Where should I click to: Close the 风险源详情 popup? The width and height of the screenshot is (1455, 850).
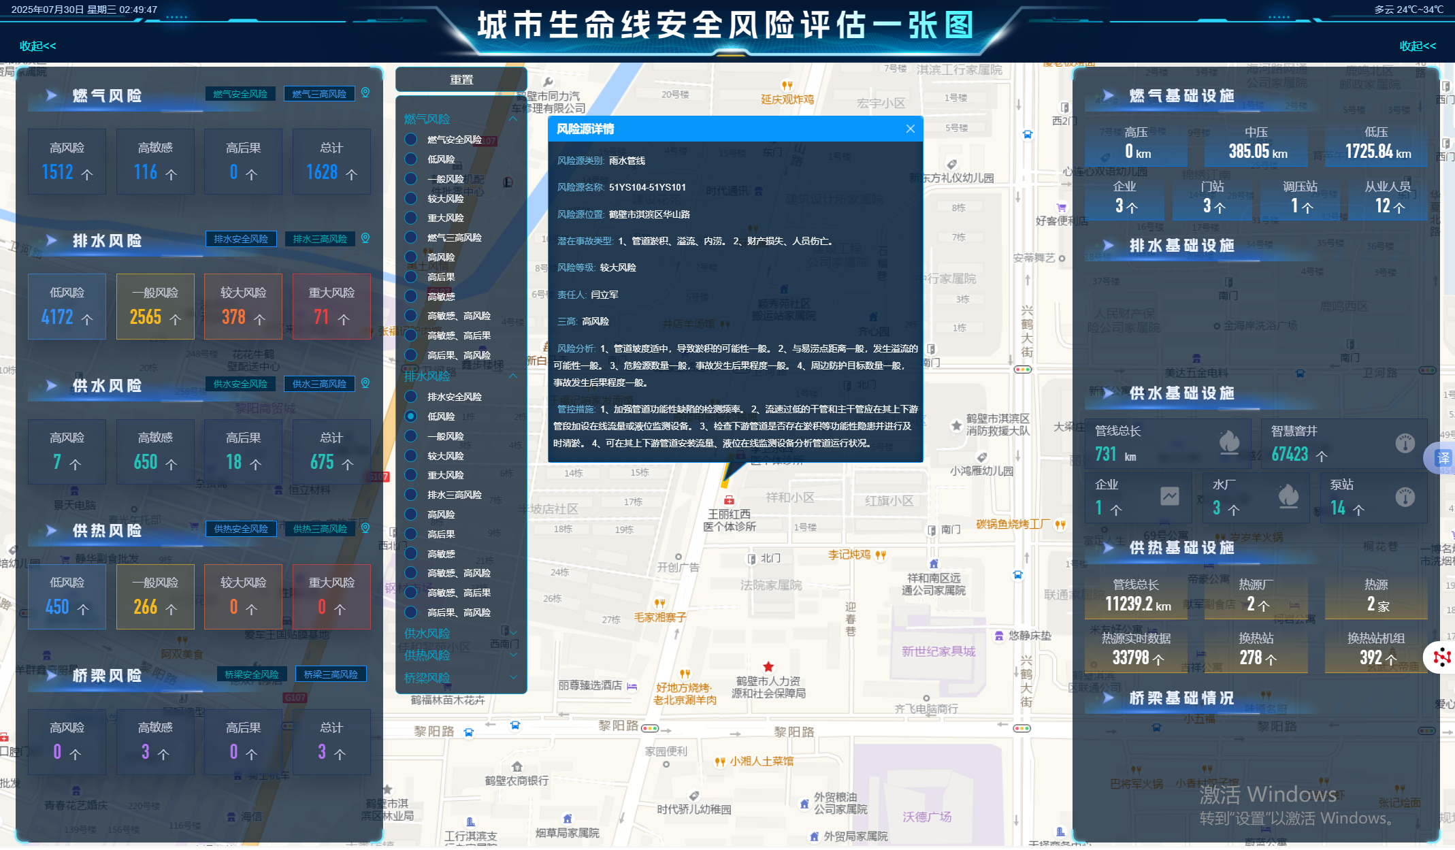[x=910, y=129]
